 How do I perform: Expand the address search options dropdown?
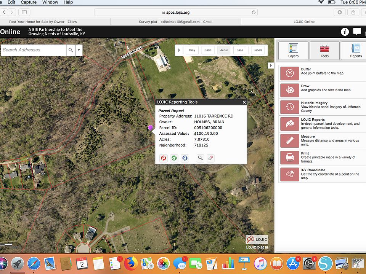click(79, 50)
